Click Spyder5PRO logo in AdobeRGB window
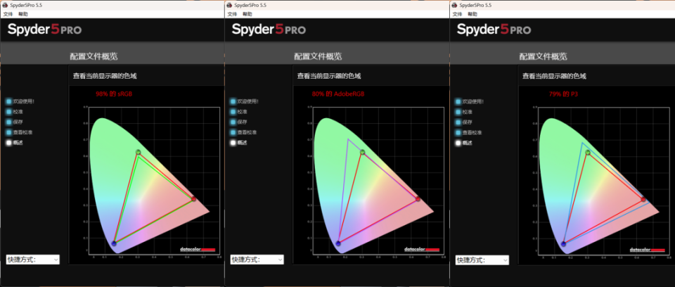This screenshot has width=675, height=287. point(269,30)
